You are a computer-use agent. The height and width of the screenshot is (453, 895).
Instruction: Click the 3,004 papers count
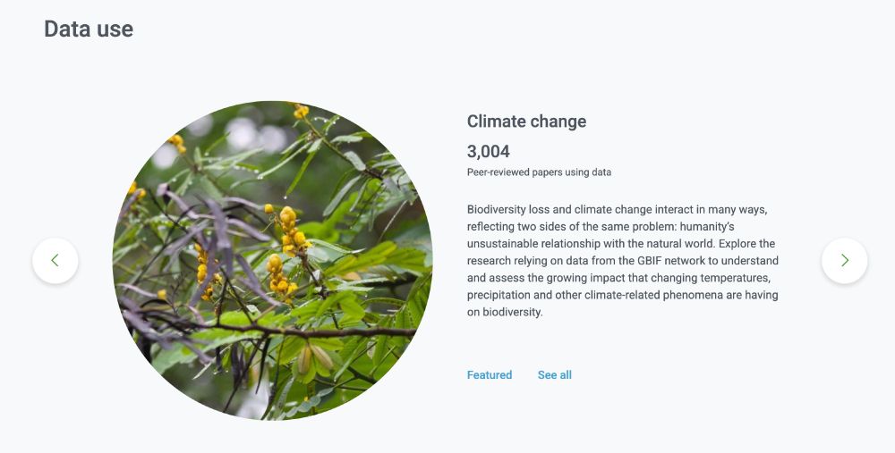(488, 151)
